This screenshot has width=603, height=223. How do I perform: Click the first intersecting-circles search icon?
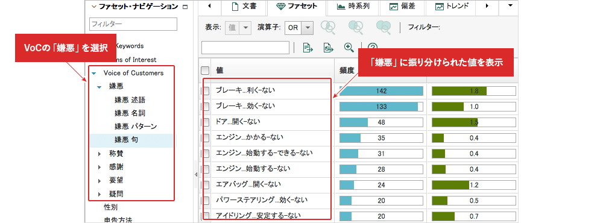tap(328, 27)
